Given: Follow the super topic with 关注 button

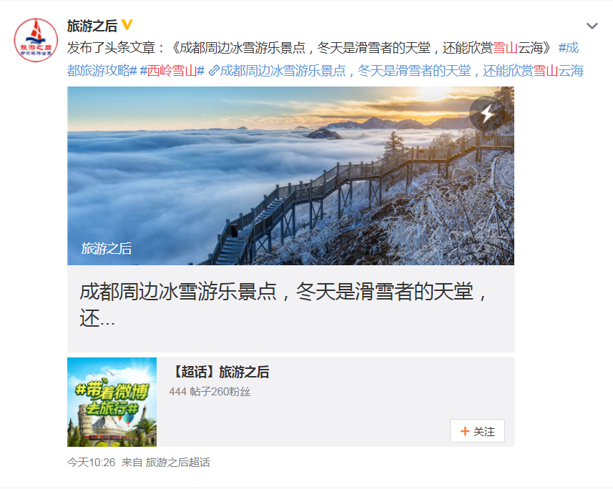Looking at the screenshot, I should tap(477, 431).
